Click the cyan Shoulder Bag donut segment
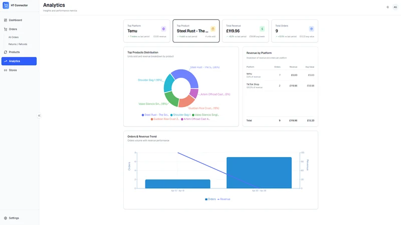Viewport: 401px width, 225px height. [168, 84]
